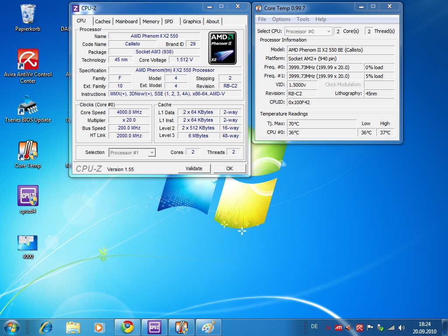Switch to the Caches tab in CPU-Z

(102, 21)
